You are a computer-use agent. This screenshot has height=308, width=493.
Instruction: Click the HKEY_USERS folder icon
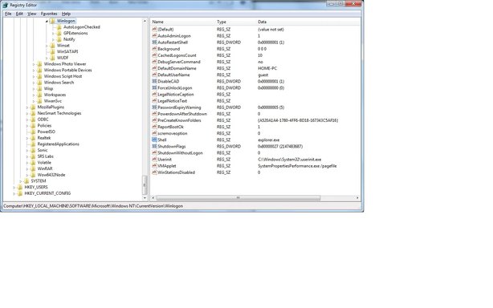[x=20, y=188]
